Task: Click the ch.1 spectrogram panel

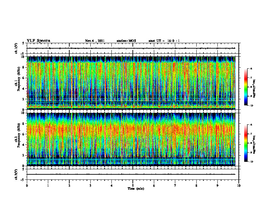Action: (x=131, y=83)
